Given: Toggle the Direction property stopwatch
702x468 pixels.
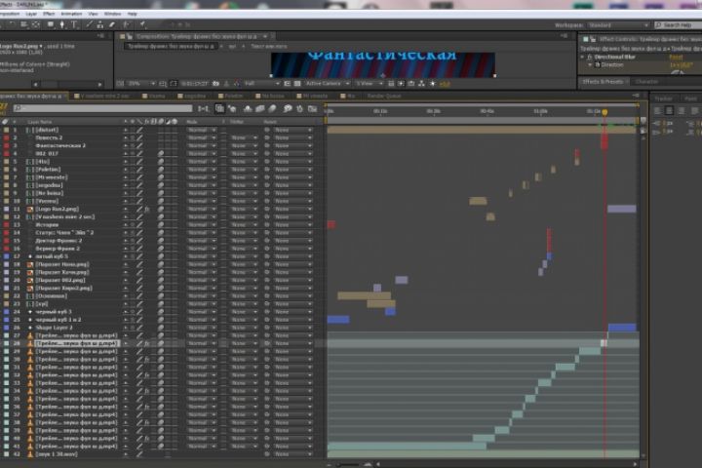Looking at the screenshot, I should (x=598, y=65).
